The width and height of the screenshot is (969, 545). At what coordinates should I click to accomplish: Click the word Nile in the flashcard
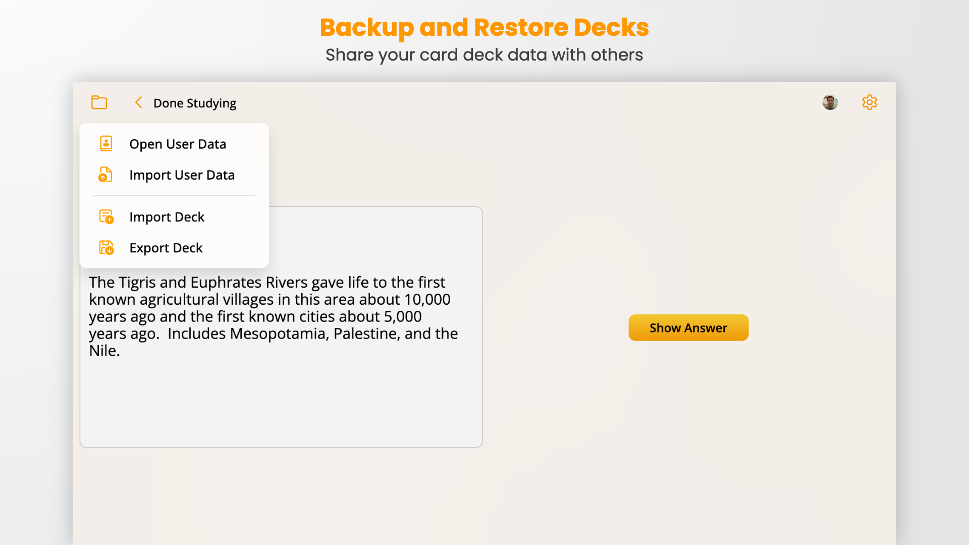(x=104, y=351)
